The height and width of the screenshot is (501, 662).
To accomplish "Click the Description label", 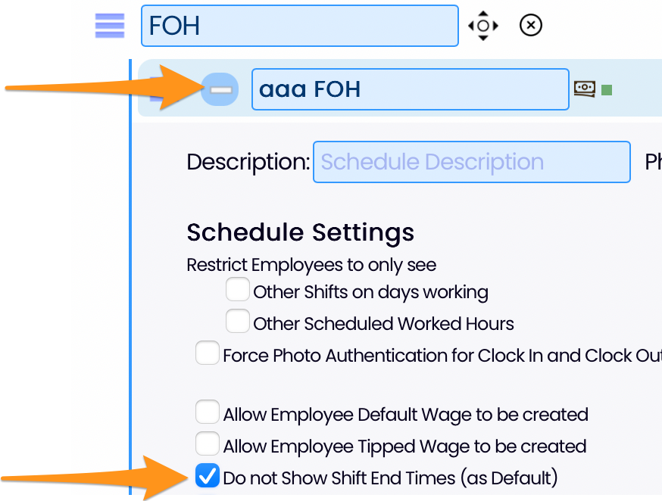I will click(x=248, y=162).
